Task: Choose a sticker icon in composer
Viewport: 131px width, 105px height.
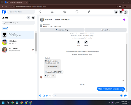Action: click(x=47, y=96)
